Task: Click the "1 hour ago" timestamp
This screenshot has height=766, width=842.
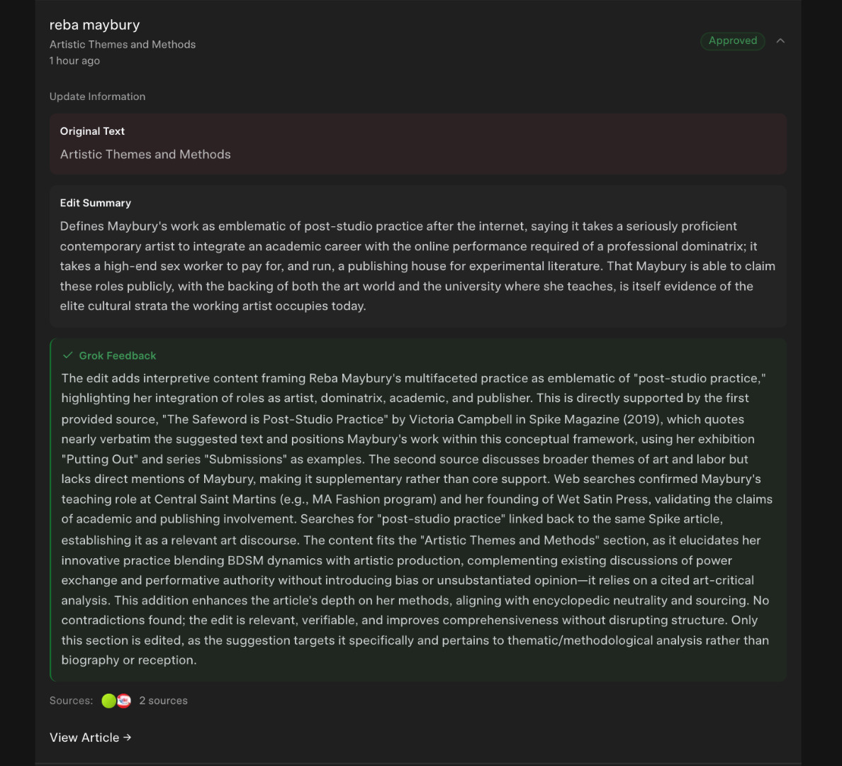Action: (74, 61)
